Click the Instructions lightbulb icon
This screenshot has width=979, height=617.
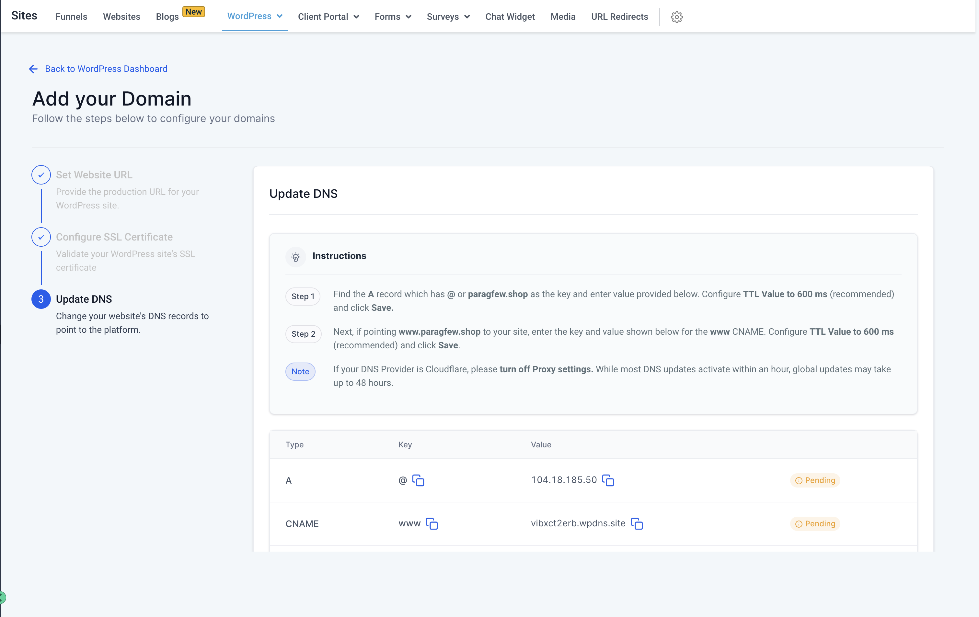coord(295,256)
